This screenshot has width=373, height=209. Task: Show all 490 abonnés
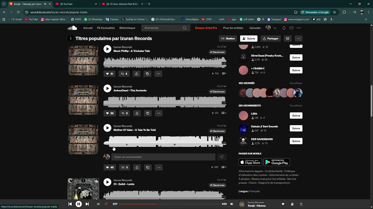tap(296, 83)
